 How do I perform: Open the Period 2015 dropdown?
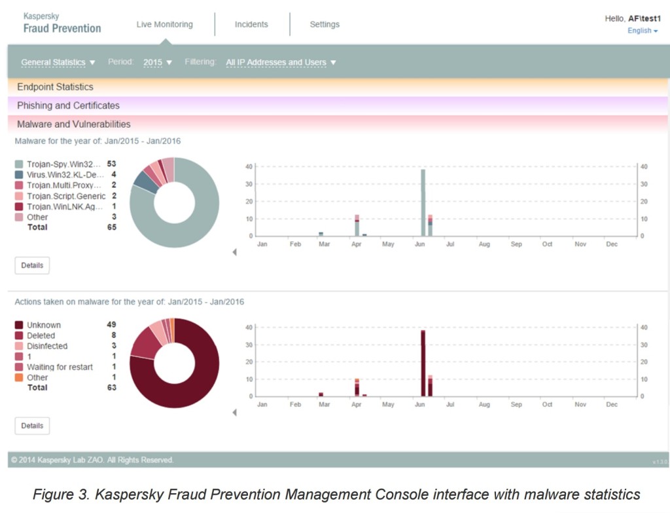coord(158,62)
